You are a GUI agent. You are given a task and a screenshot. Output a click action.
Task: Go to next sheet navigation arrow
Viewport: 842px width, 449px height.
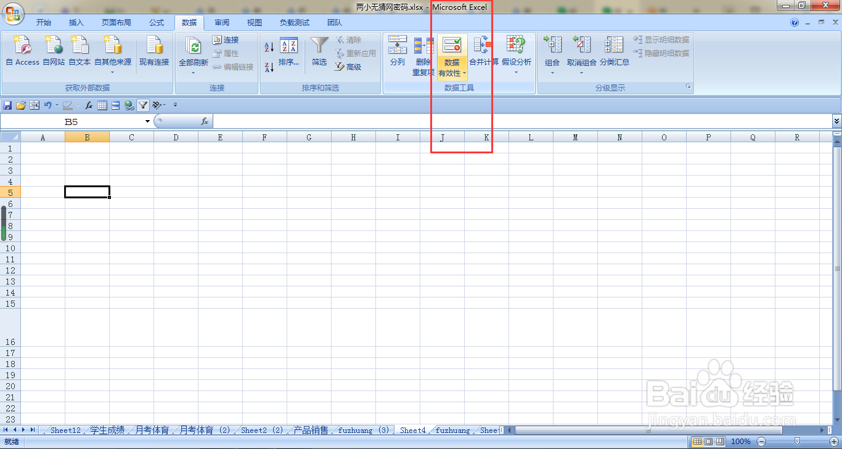tap(23, 429)
